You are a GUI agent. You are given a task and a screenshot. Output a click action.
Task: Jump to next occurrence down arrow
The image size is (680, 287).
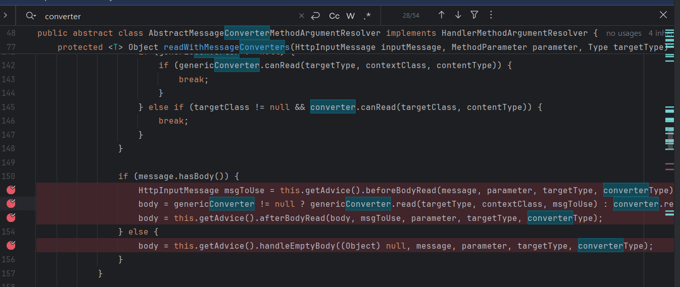coord(458,15)
